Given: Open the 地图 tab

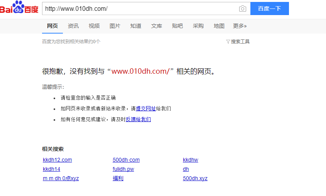Looking at the screenshot, I should point(219,26).
